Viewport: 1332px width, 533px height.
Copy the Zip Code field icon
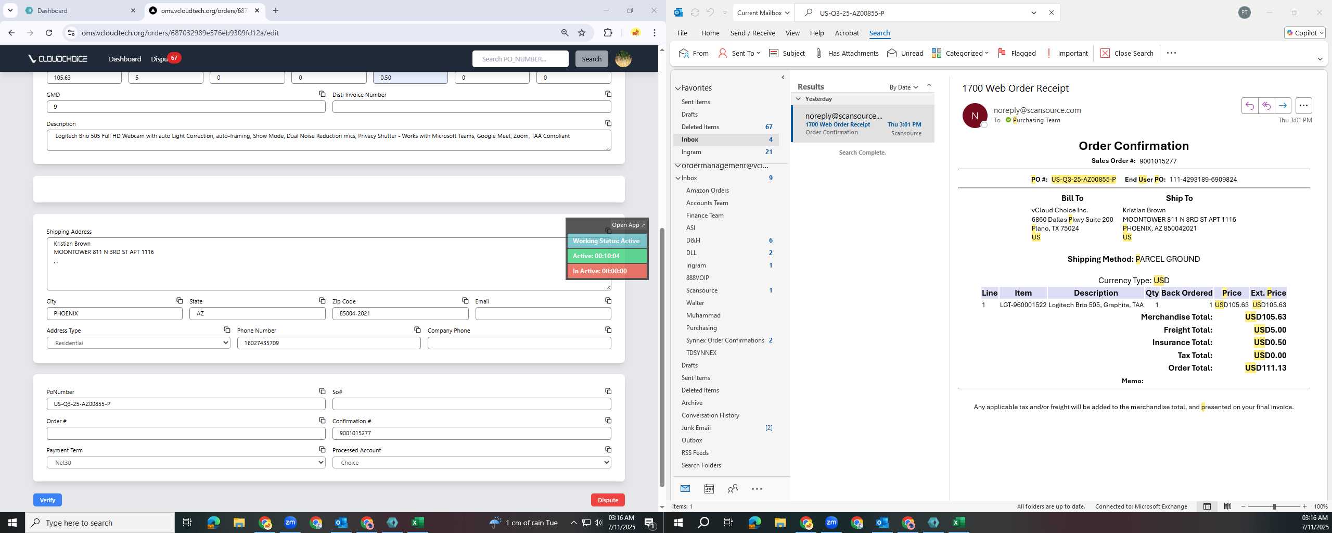click(465, 300)
